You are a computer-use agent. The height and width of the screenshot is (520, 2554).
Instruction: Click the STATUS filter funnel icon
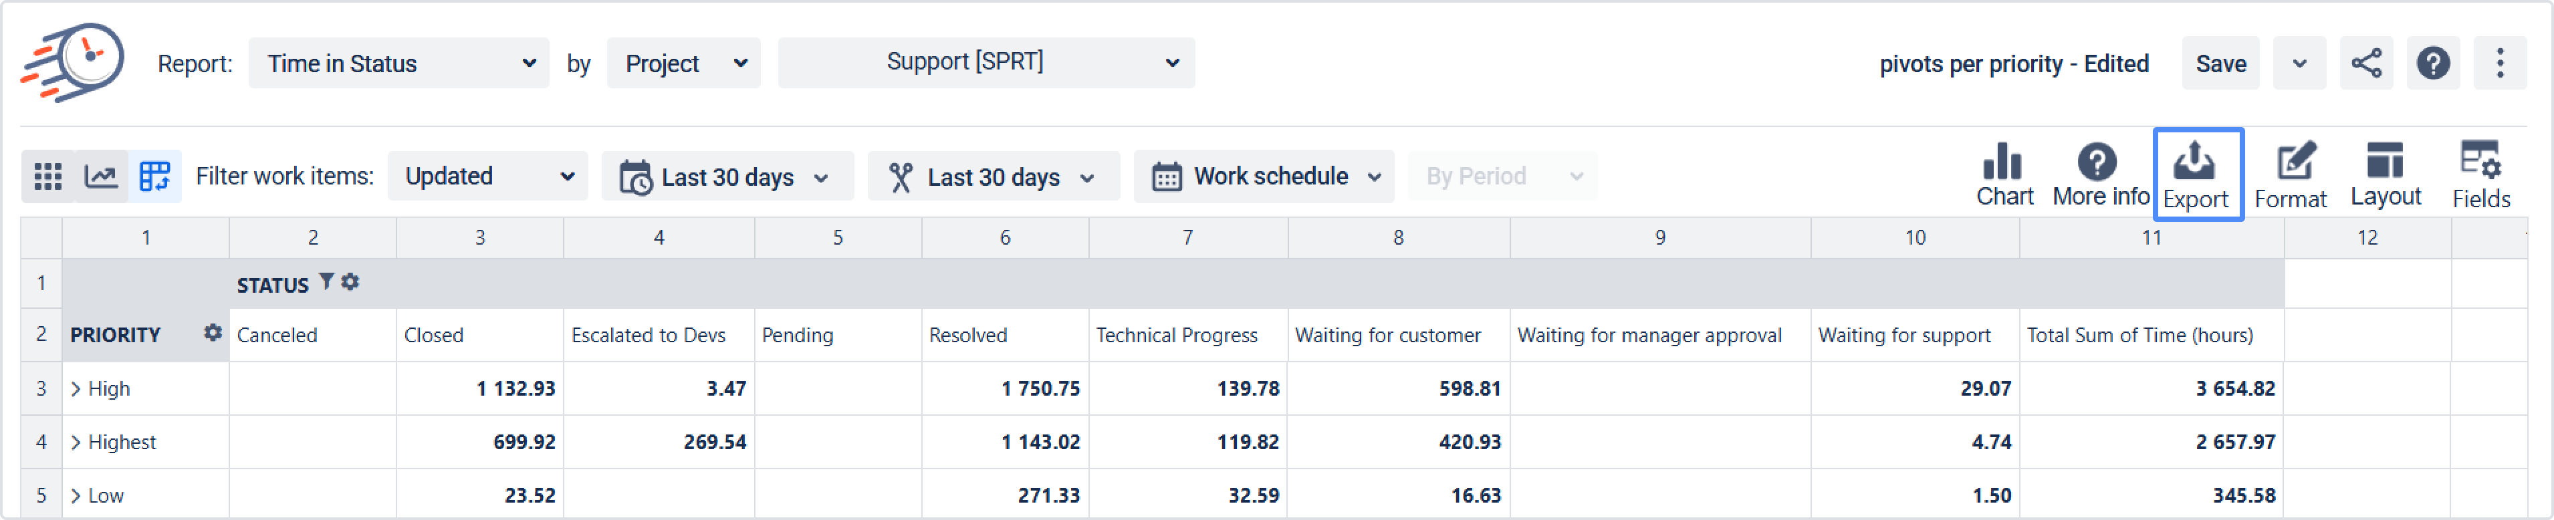point(326,282)
